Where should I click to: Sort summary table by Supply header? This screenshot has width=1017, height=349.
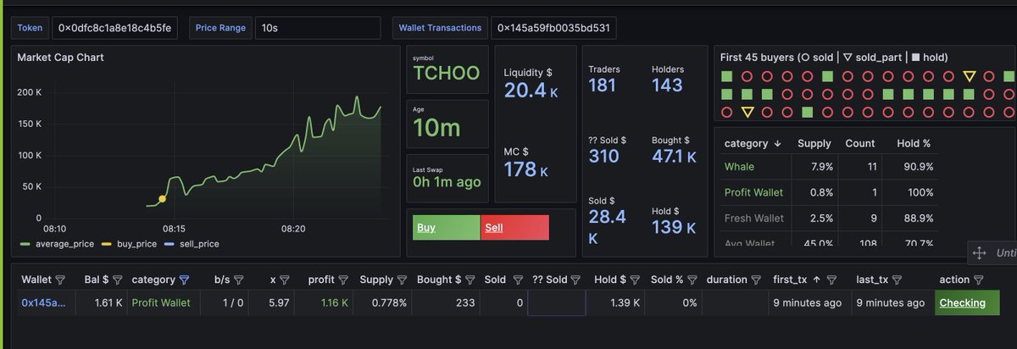click(x=815, y=144)
